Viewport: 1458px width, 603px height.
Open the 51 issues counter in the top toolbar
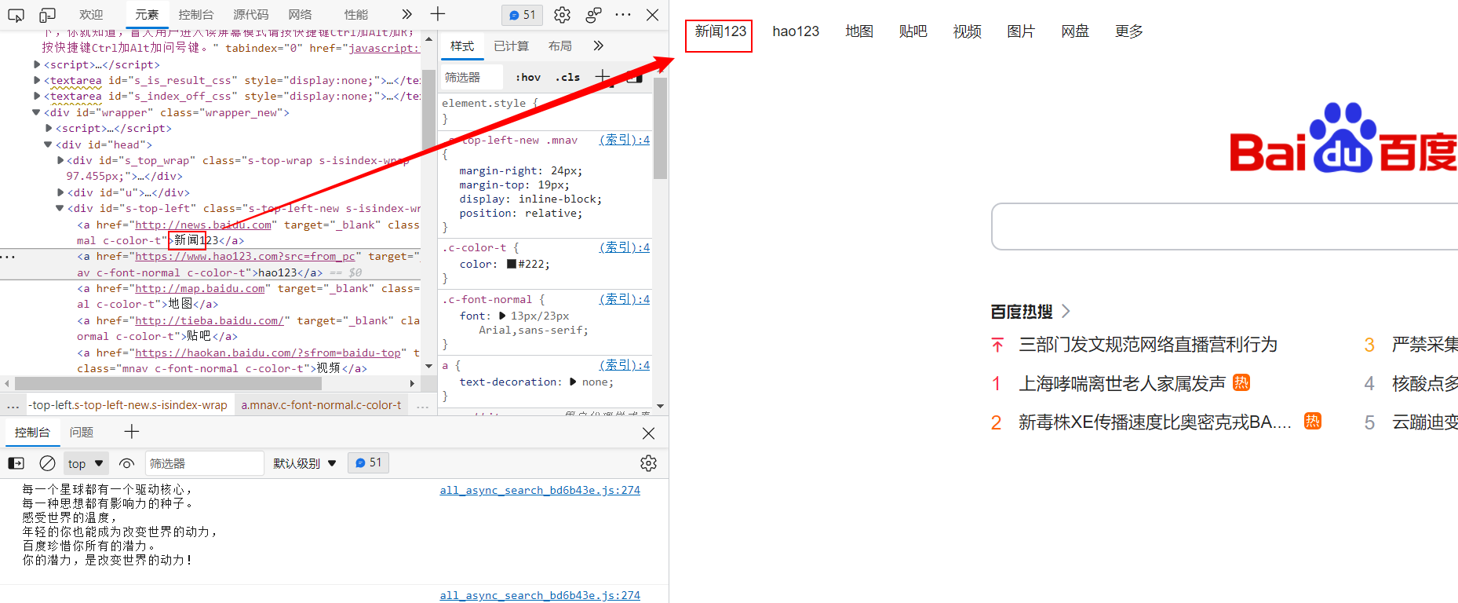tap(522, 15)
